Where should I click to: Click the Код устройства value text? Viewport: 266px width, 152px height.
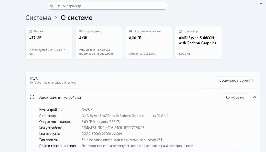click(x=113, y=128)
